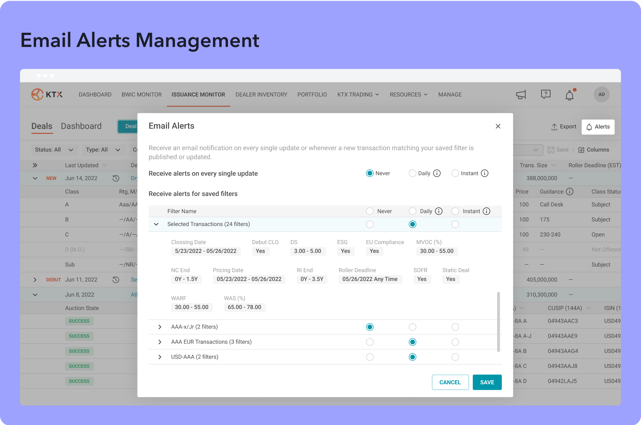
Task: Click the Cancel button
Action: [450, 382]
